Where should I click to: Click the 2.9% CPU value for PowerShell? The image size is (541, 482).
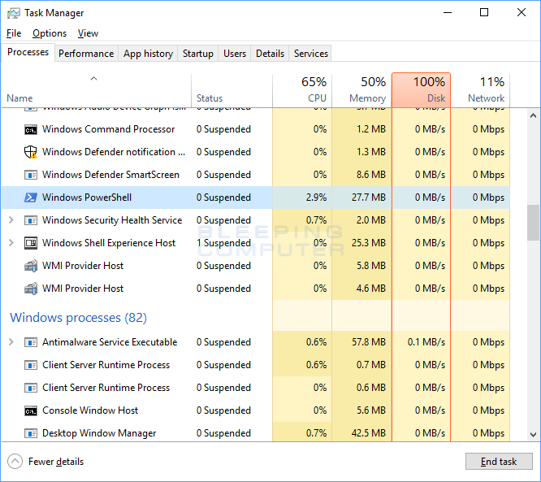click(x=316, y=198)
